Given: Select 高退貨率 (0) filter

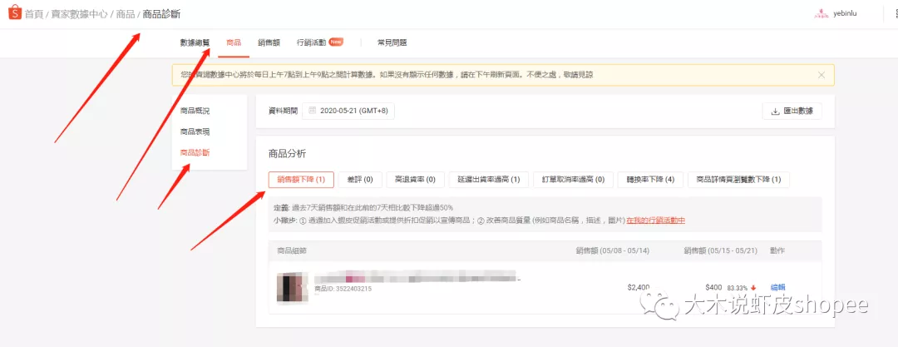Looking at the screenshot, I should click(x=415, y=180).
